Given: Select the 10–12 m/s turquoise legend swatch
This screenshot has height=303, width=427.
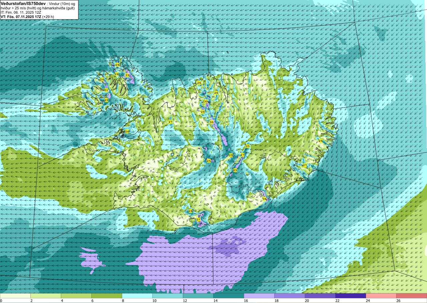Looking at the screenshot, I should tap(168, 296).
